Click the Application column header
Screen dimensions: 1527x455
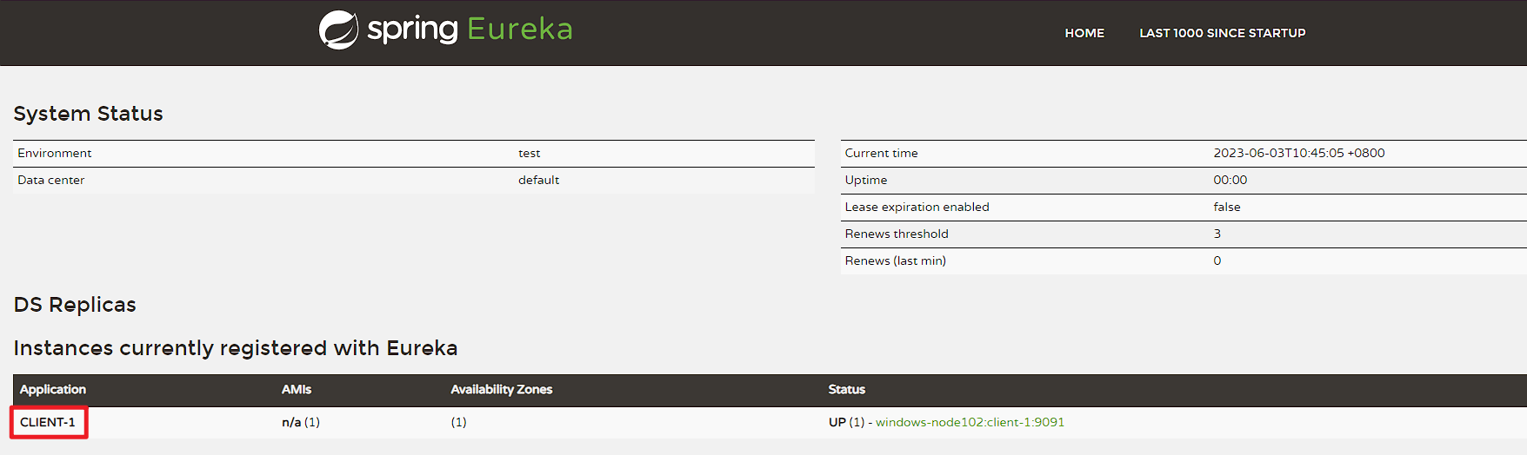(x=53, y=389)
